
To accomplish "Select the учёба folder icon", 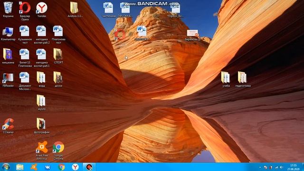I will (226, 79).
